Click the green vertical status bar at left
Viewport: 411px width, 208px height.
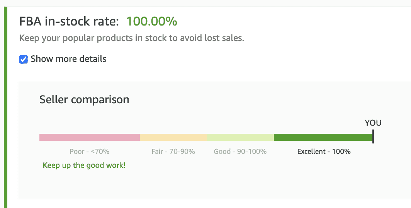[5, 107]
